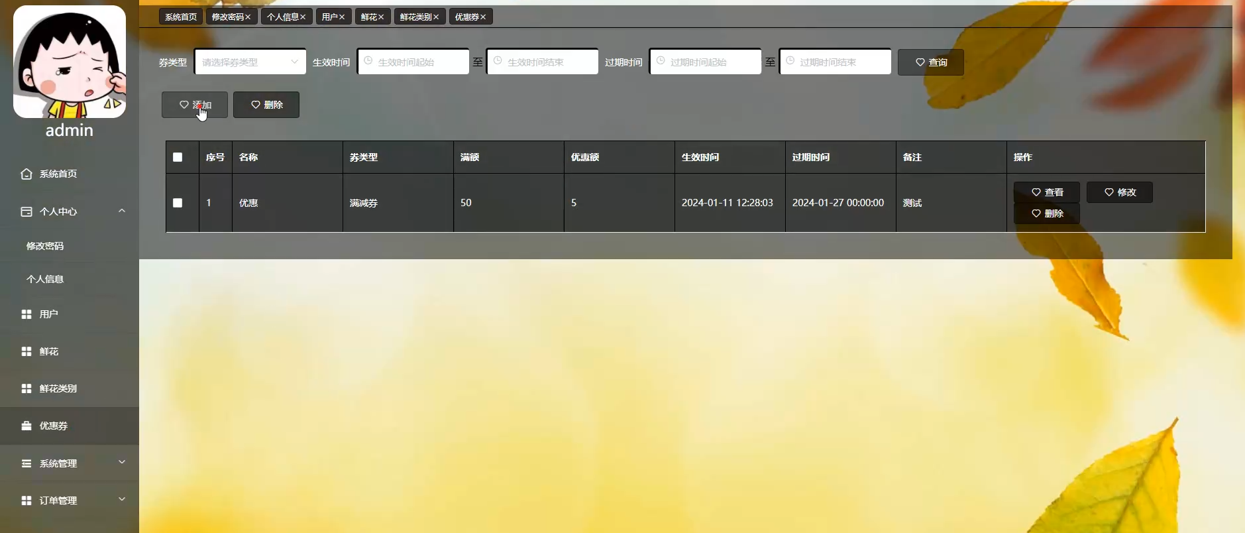Click the 满减券 cell in the table

point(398,203)
